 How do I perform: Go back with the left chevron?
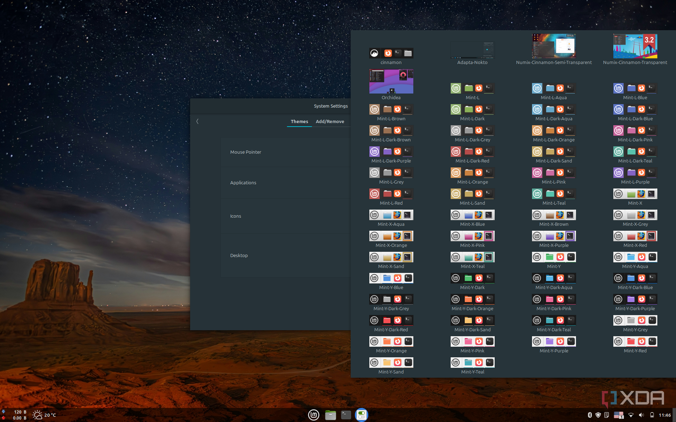coord(198,121)
